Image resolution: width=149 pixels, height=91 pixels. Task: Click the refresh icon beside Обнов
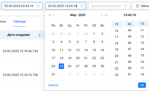(x=137, y=6)
